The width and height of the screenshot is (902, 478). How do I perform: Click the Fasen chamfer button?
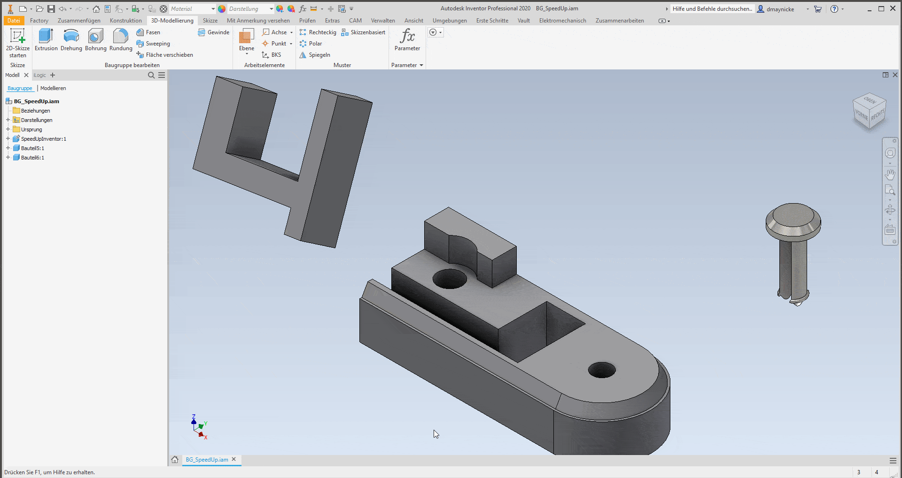[x=148, y=32]
